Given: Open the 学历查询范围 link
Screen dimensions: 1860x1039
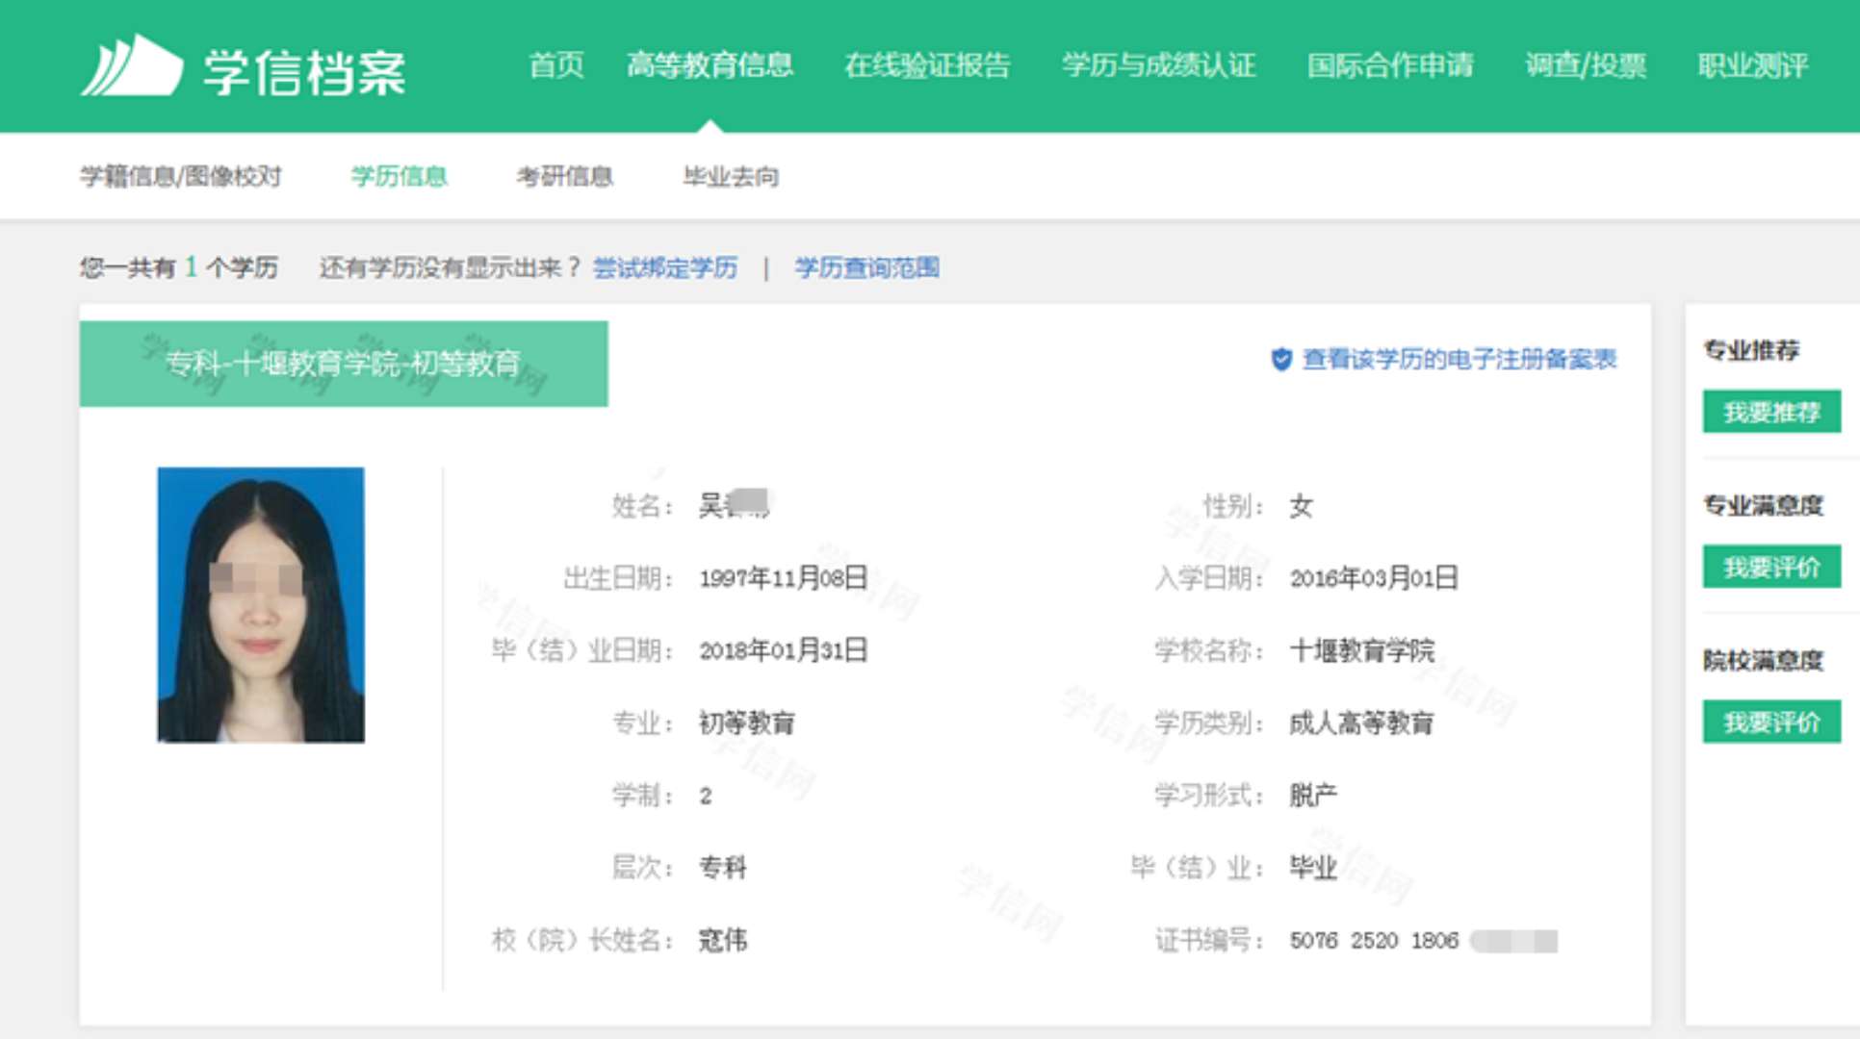Looking at the screenshot, I should pos(866,267).
